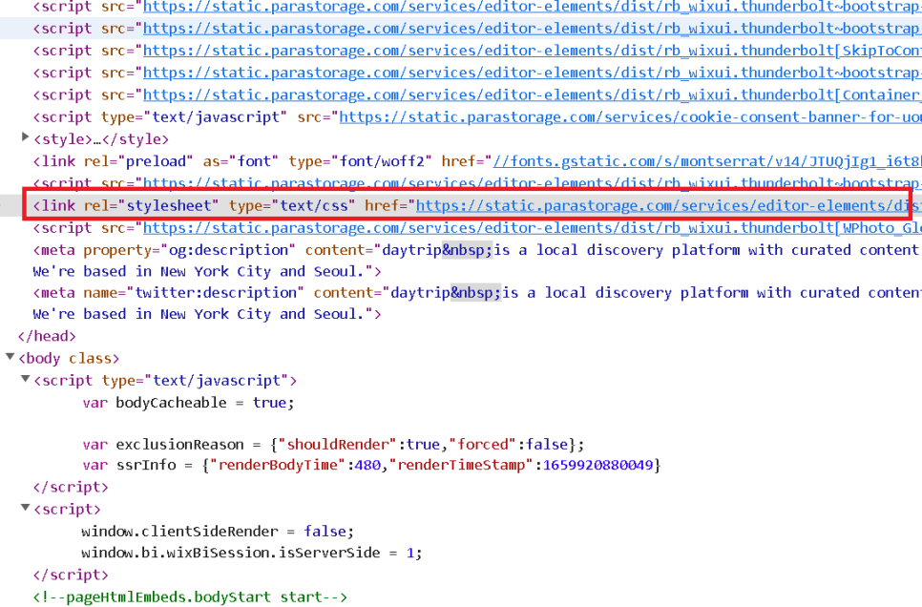Click window.clientSideRender = false line
The width and height of the screenshot is (922, 607).
(218, 532)
